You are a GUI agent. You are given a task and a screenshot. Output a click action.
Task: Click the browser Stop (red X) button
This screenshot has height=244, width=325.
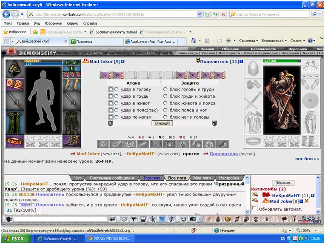[x=223, y=14]
